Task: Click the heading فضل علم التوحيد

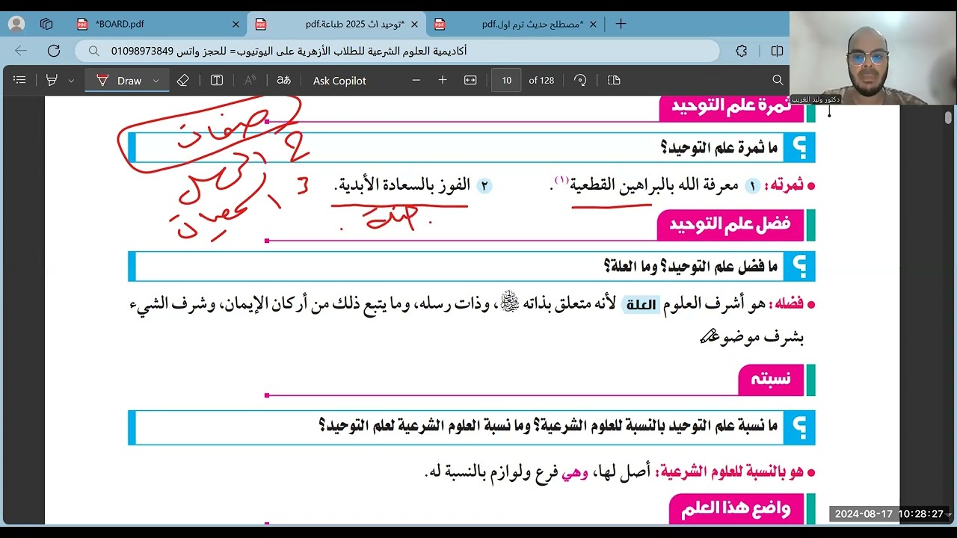Action: pyautogui.click(x=730, y=225)
